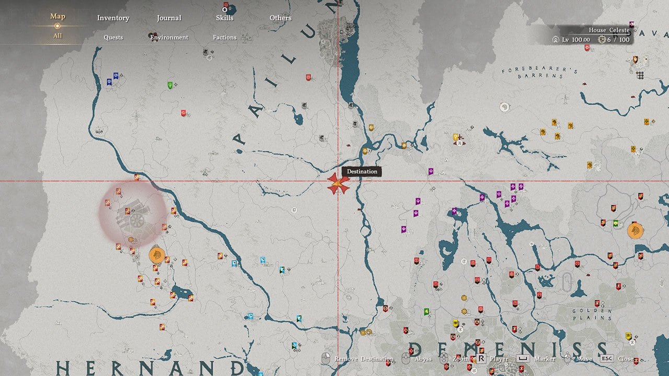Viewport: 669px width, 376px height.
Task: Select the red banner just below the level panel
Action: click(x=586, y=48)
